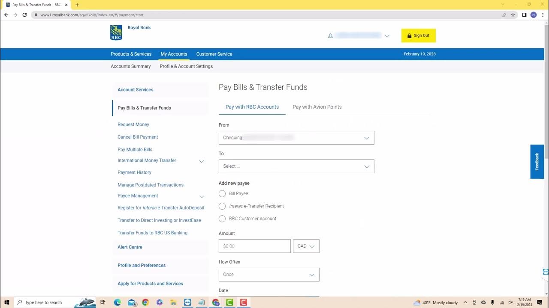This screenshot has height=308, width=549.
Task: Select RBC Customer Account radio button
Action: pos(222,219)
